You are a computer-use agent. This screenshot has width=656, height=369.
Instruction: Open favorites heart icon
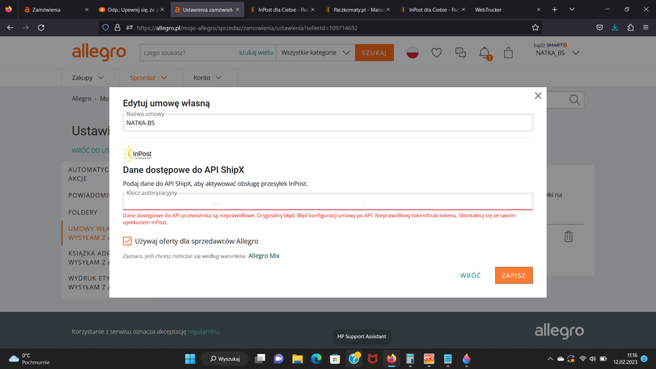[437, 53]
